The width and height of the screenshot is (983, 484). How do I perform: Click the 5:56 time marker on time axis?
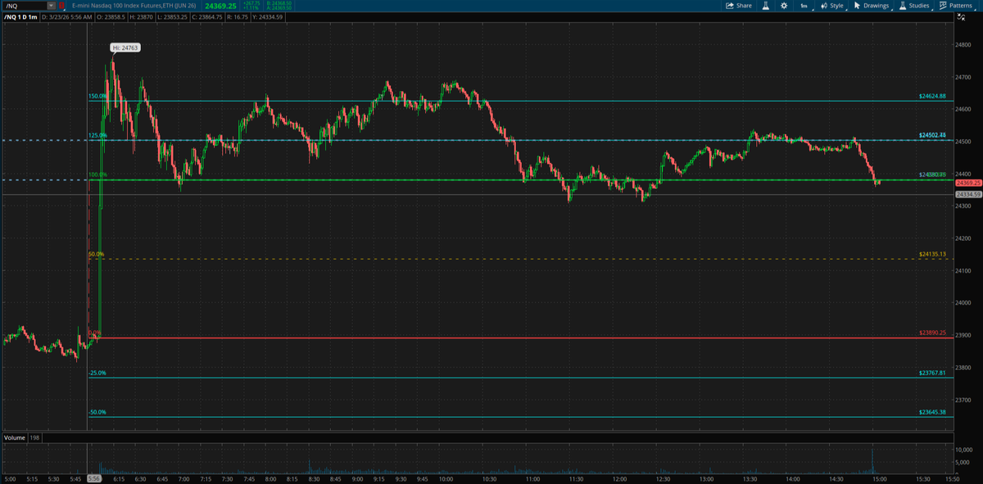click(93, 477)
